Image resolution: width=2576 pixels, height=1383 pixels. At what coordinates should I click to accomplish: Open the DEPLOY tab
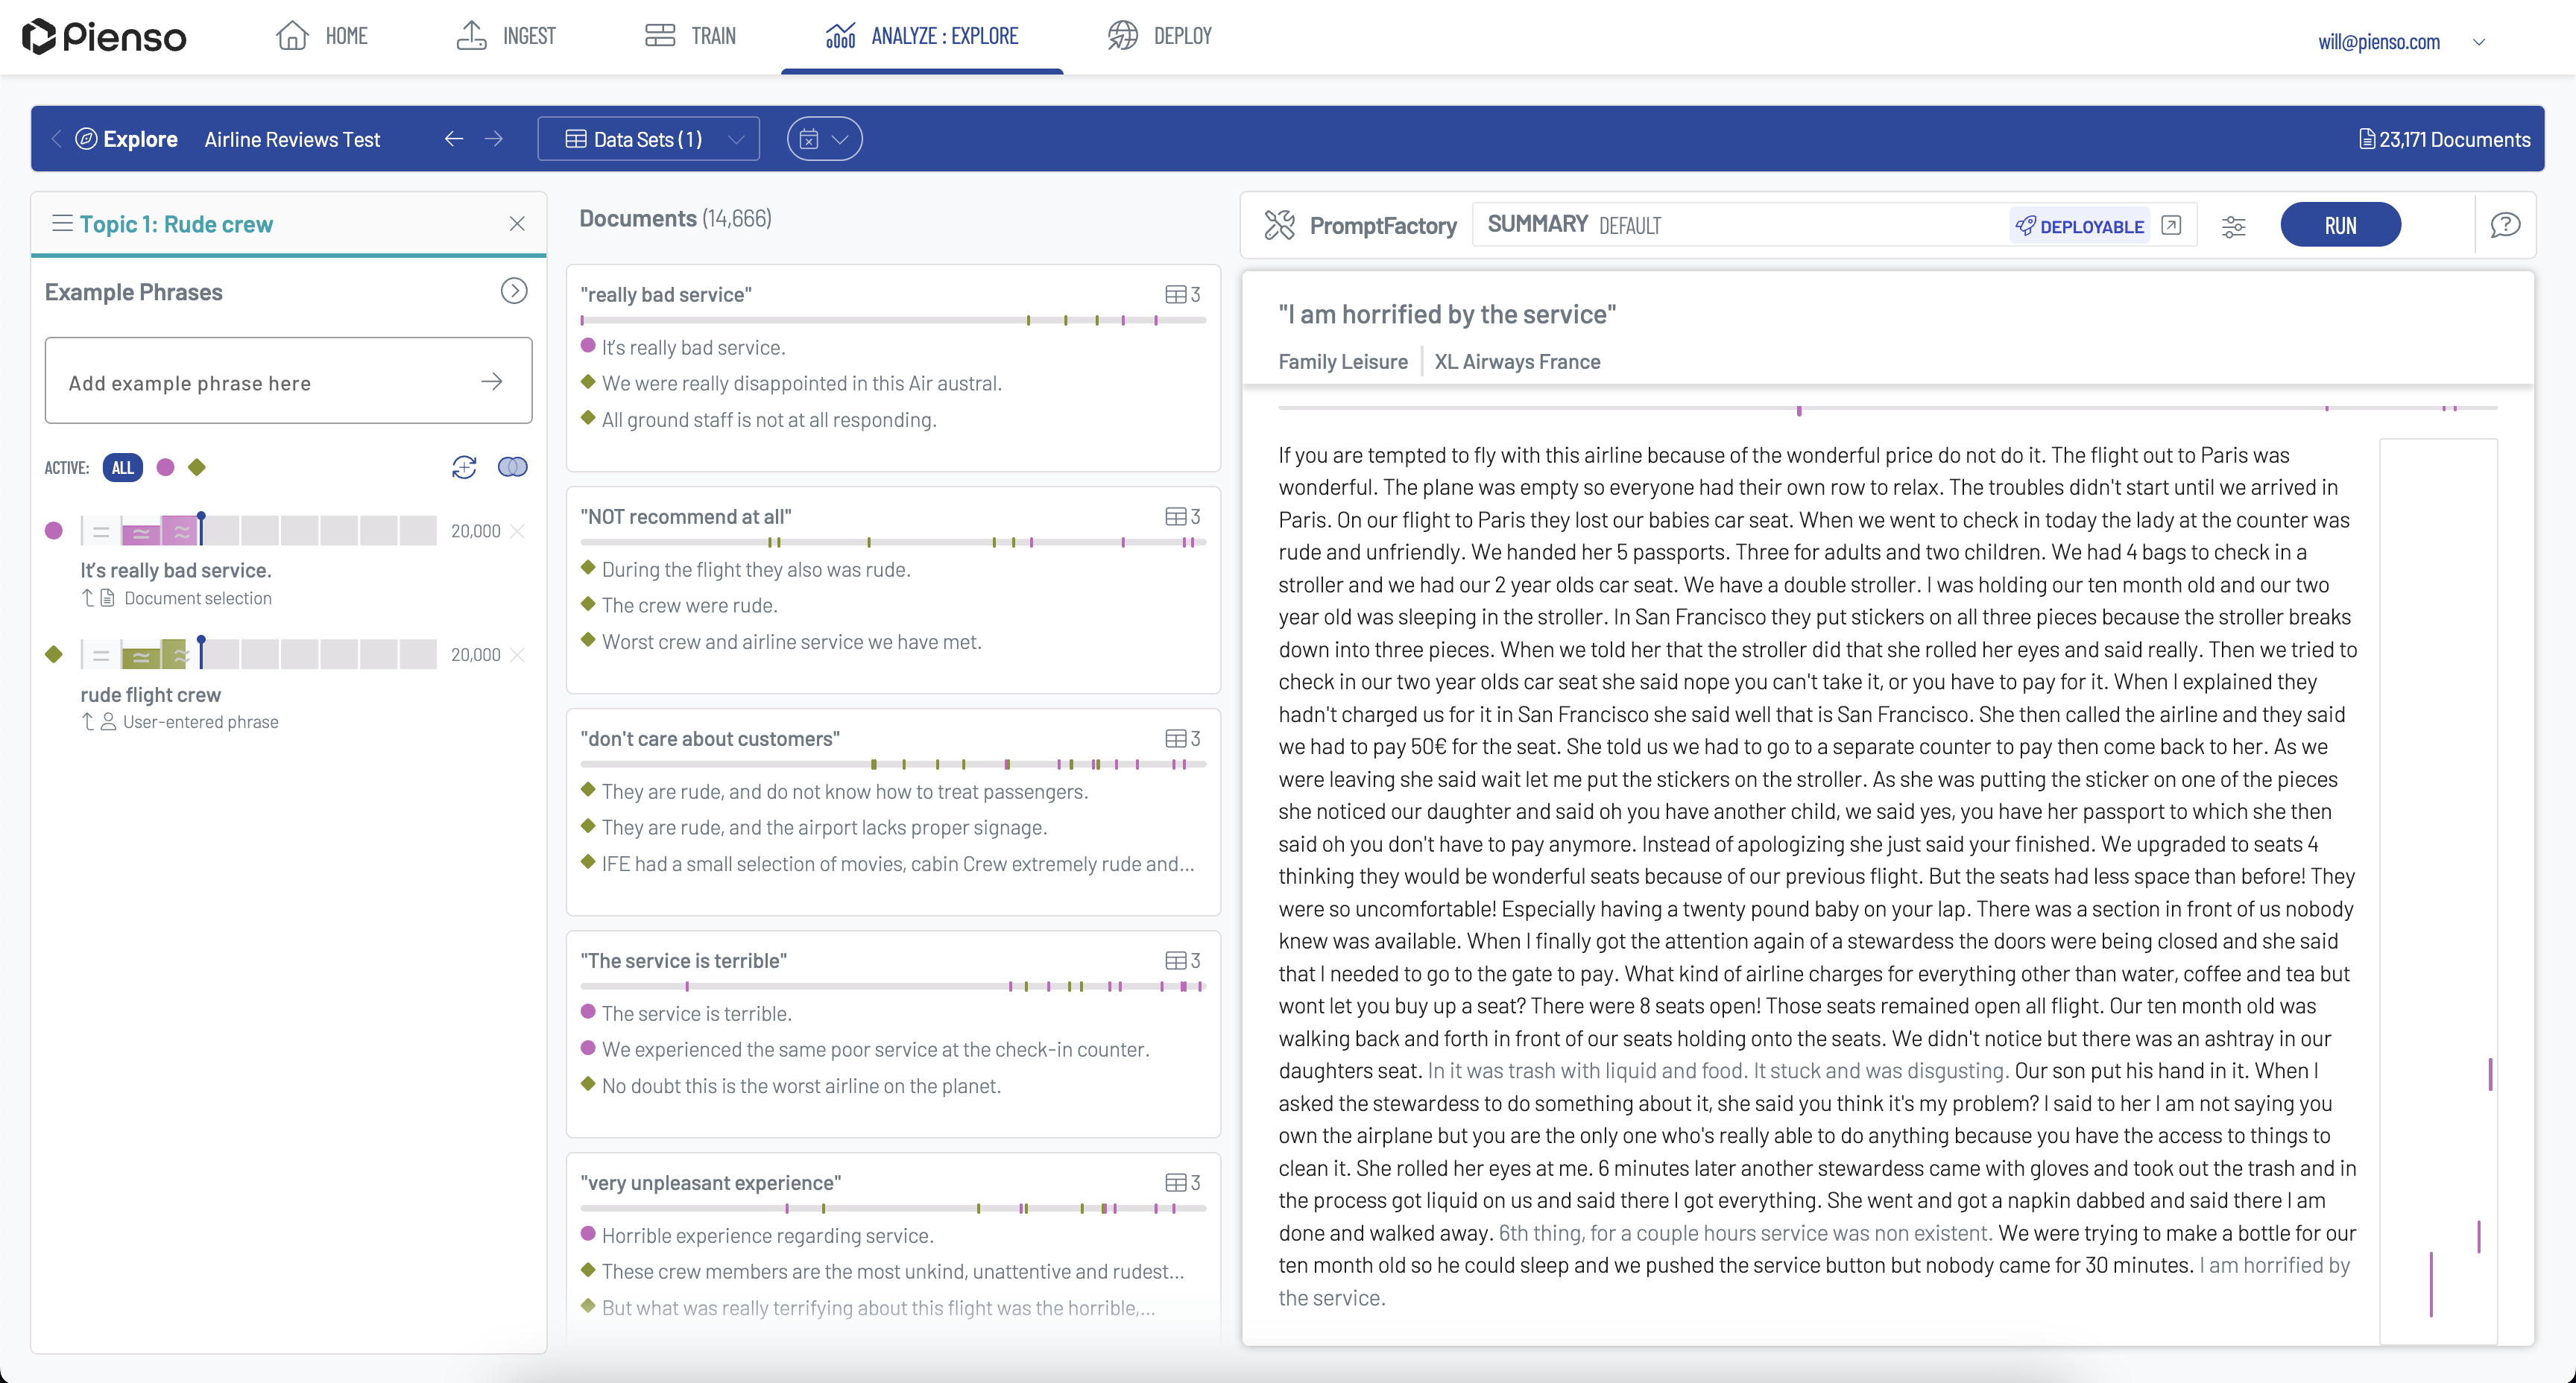tap(1160, 36)
